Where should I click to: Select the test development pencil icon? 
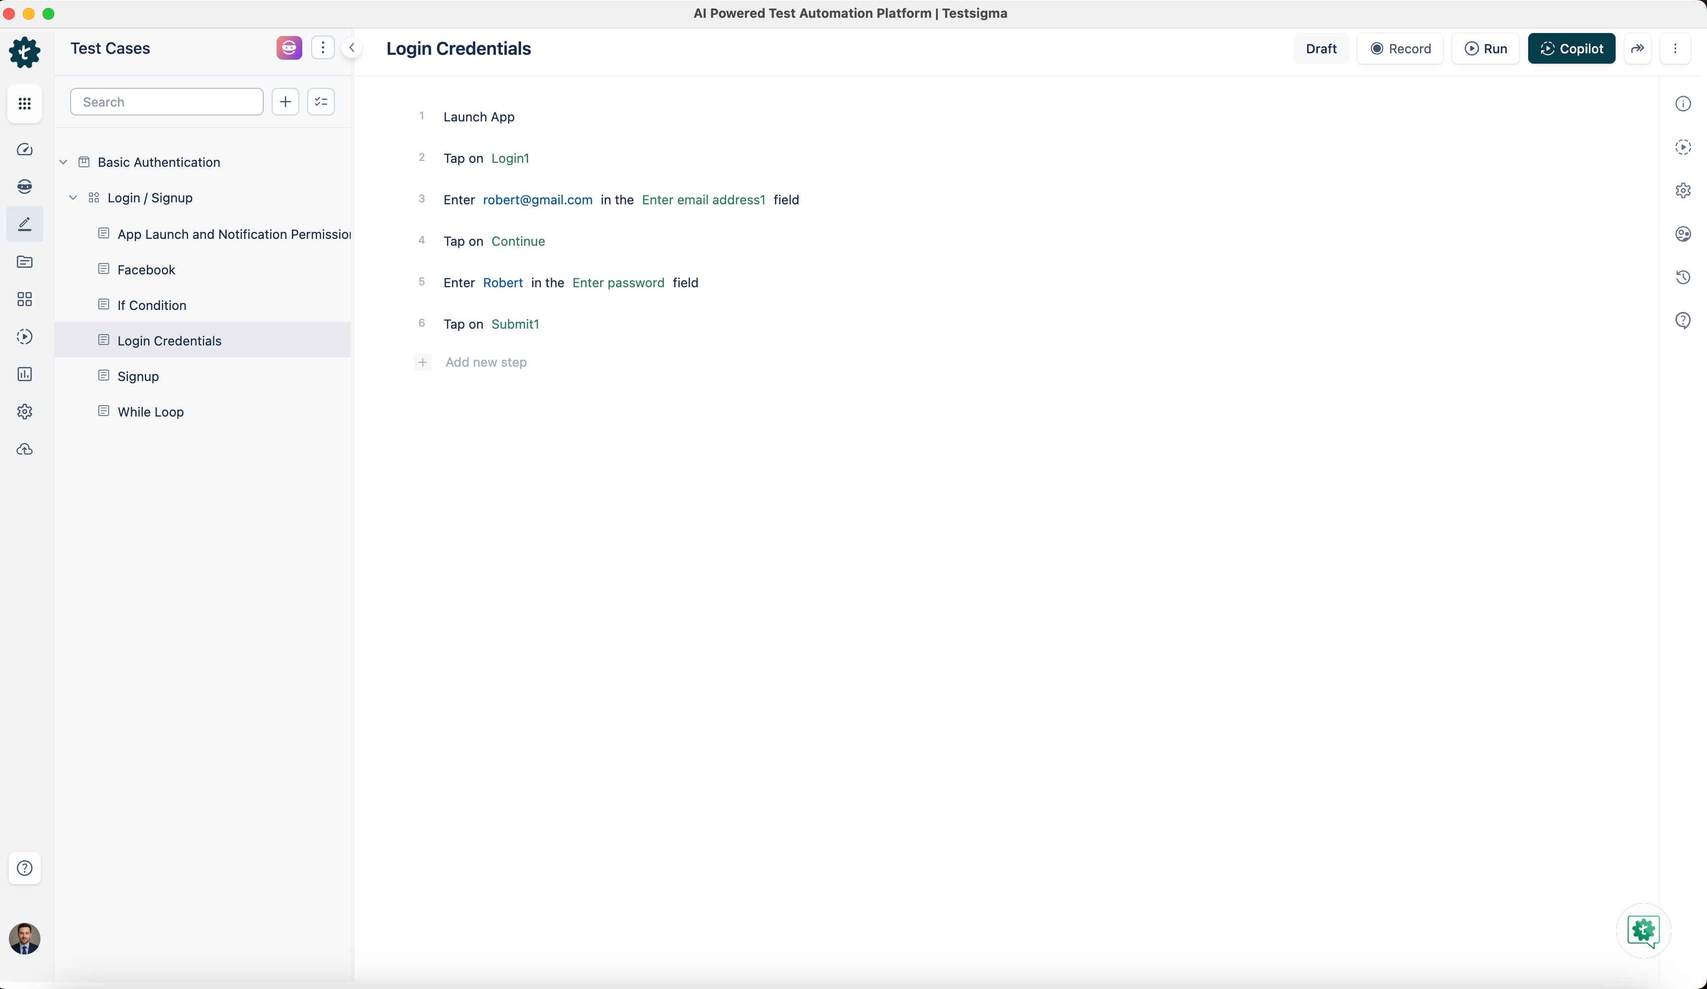pyautogui.click(x=24, y=224)
